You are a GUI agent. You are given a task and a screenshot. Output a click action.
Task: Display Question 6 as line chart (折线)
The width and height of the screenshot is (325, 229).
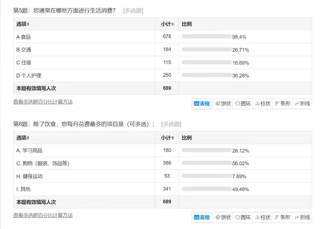coord(302,217)
